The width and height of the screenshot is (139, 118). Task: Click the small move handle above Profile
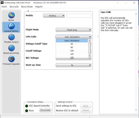(x=28, y=11)
